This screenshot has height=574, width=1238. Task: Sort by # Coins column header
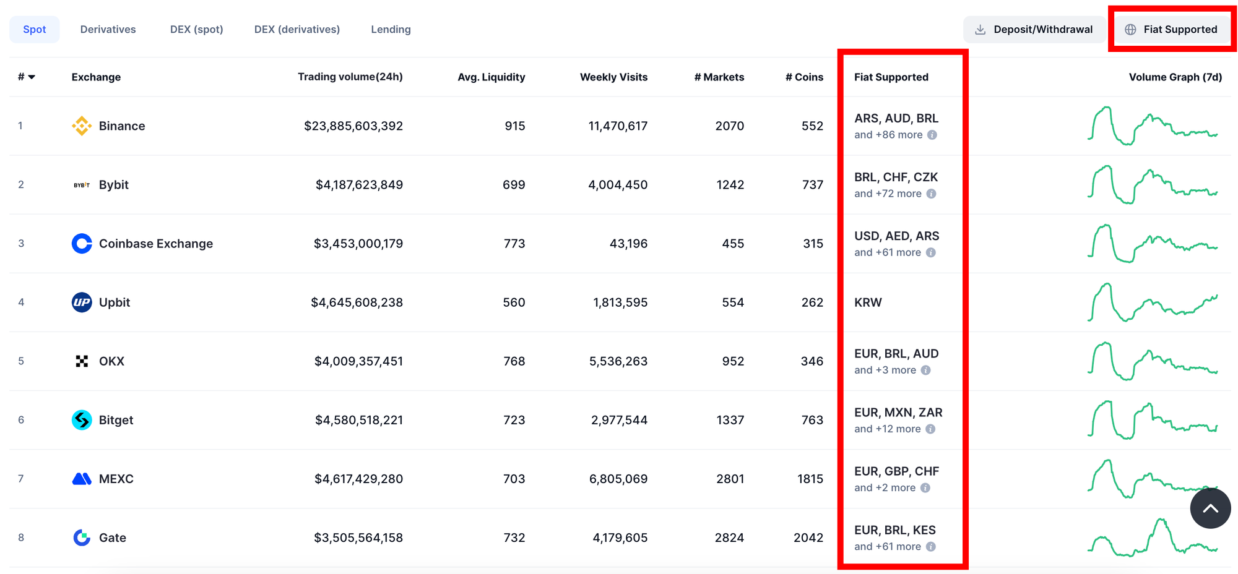pyautogui.click(x=804, y=77)
